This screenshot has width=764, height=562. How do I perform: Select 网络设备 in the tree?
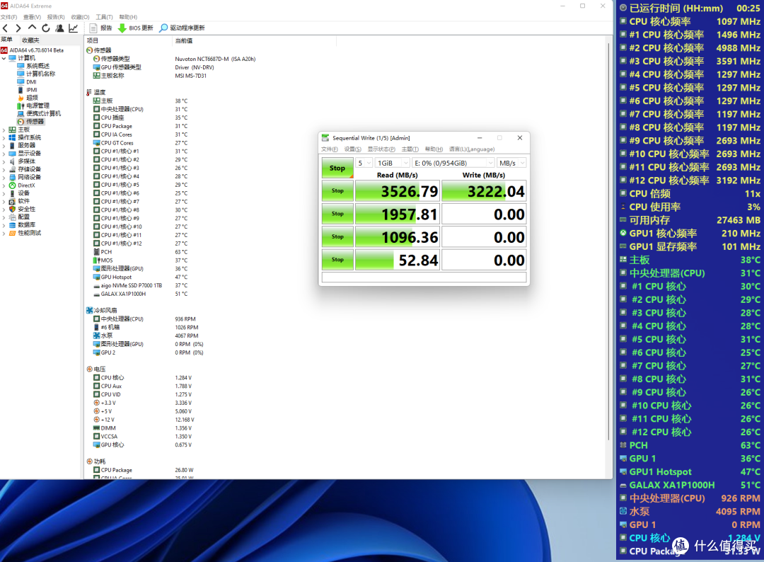tap(25, 178)
